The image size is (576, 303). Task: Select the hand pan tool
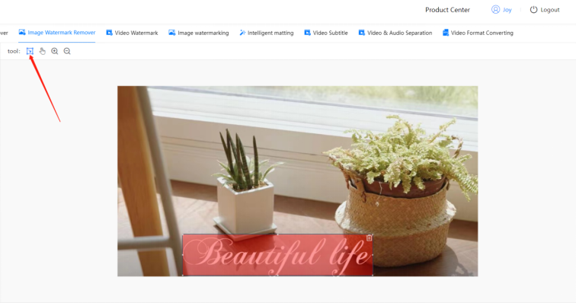[42, 51]
